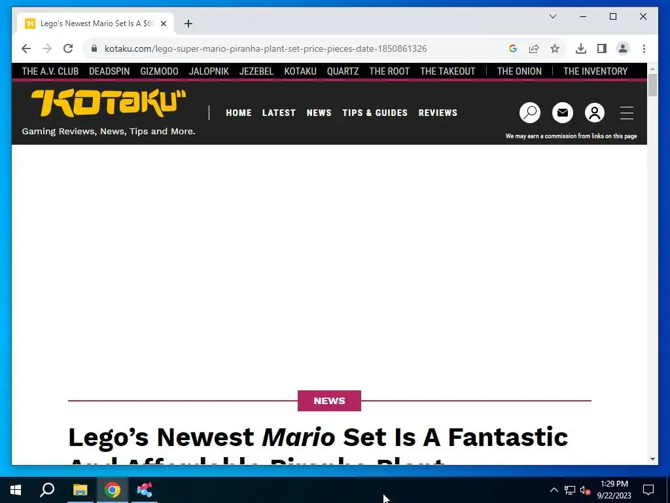Visit THE A.V. CLUB link

pos(50,71)
